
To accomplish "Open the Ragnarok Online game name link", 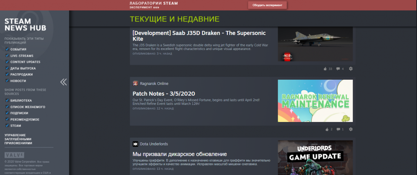I will point(154,84).
